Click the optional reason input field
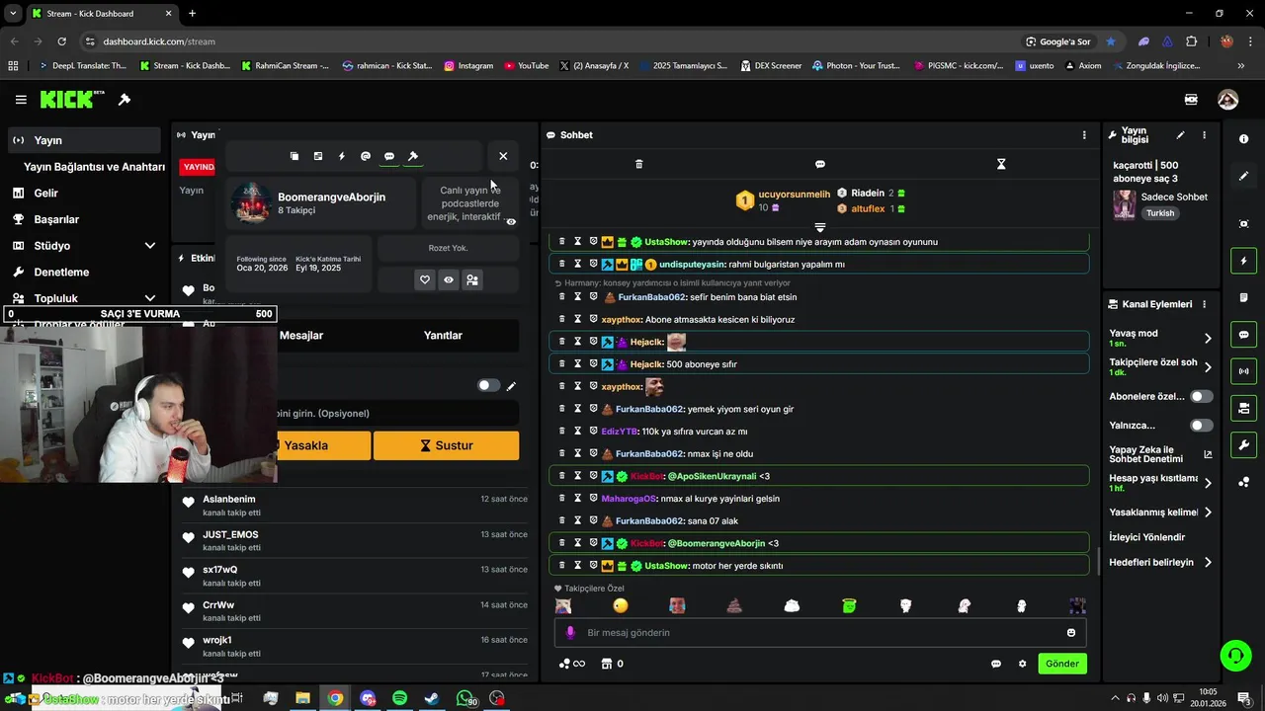This screenshot has height=711, width=1265. pyautogui.click(x=398, y=414)
